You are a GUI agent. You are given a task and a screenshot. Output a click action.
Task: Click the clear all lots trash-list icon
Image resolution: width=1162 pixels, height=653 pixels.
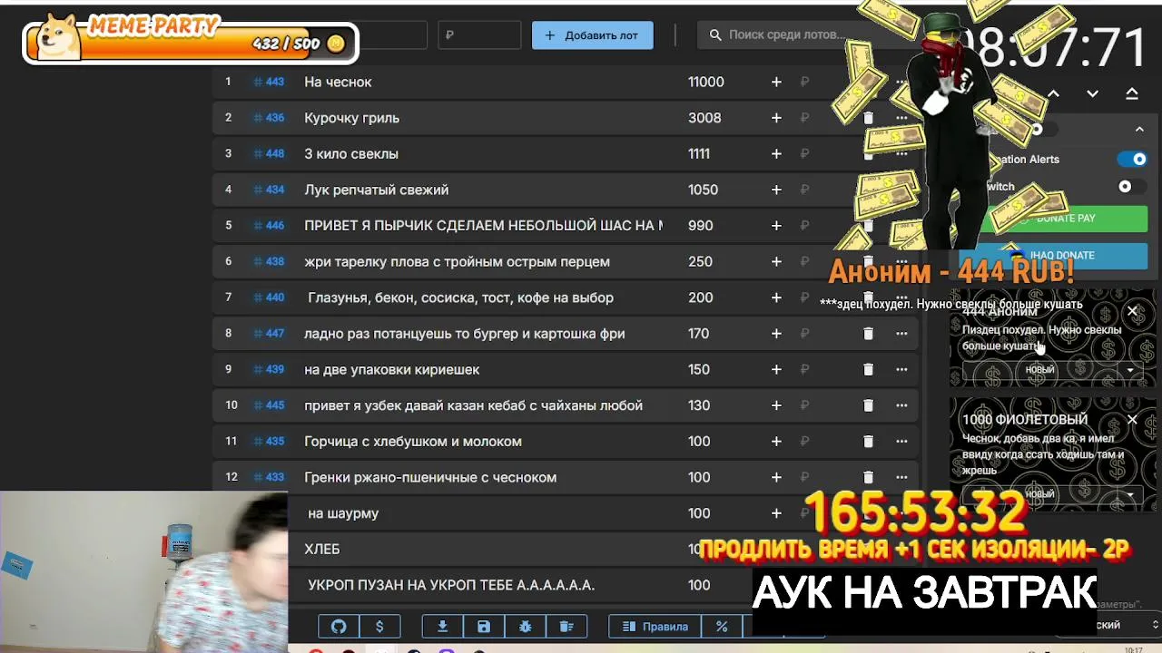pyautogui.click(x=566, y=627)
